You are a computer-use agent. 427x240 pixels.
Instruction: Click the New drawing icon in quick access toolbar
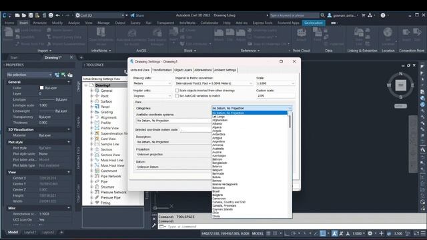pos(17,15)
